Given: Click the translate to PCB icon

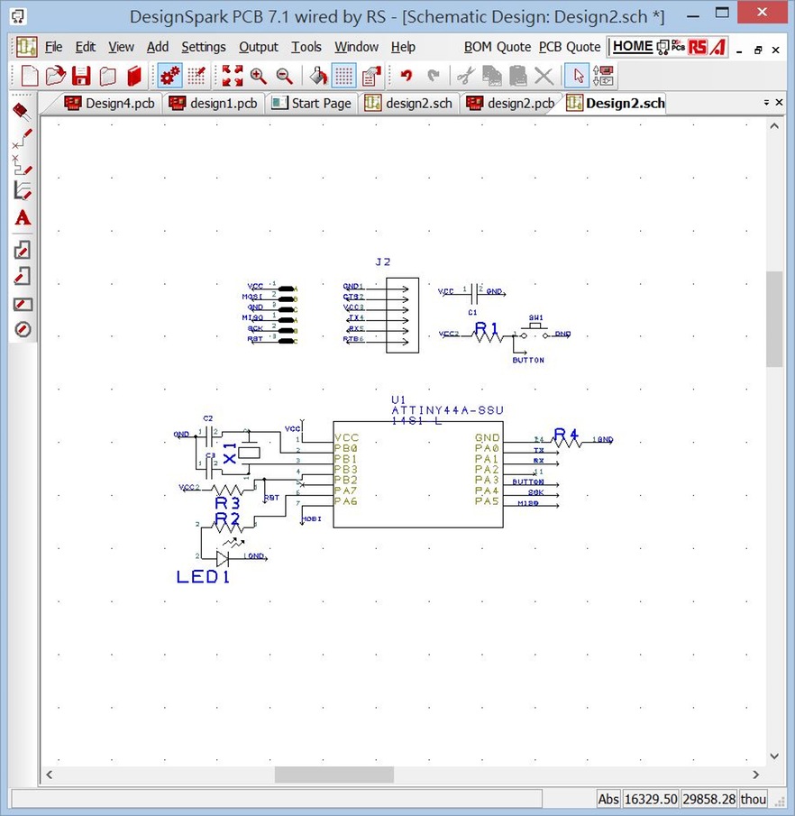Looking at the screenshot, I should click(603, 76).
